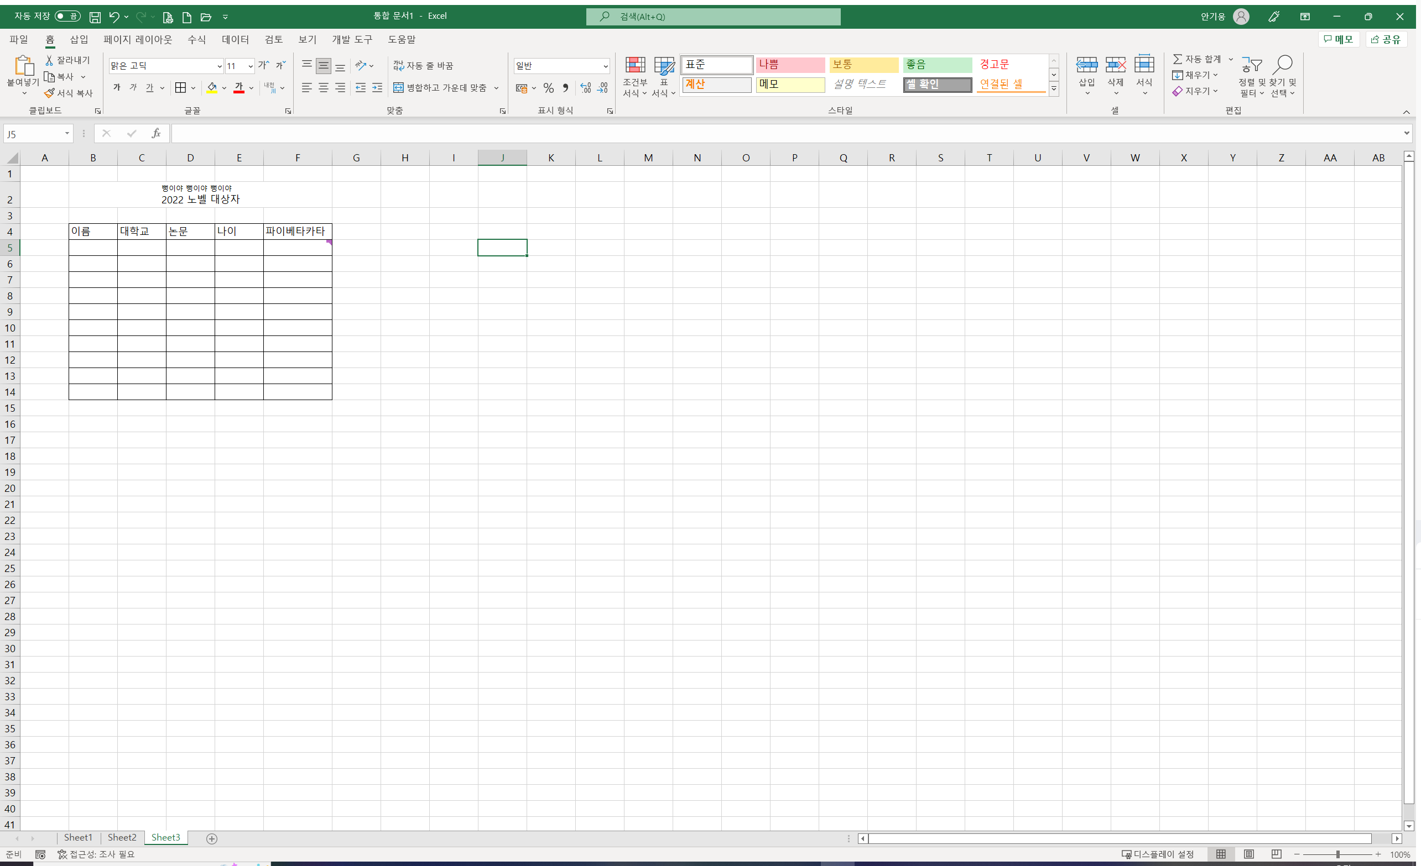Click the Undo arrow icon
This screenshot has height=866, width=1421.
coord(114,17)
